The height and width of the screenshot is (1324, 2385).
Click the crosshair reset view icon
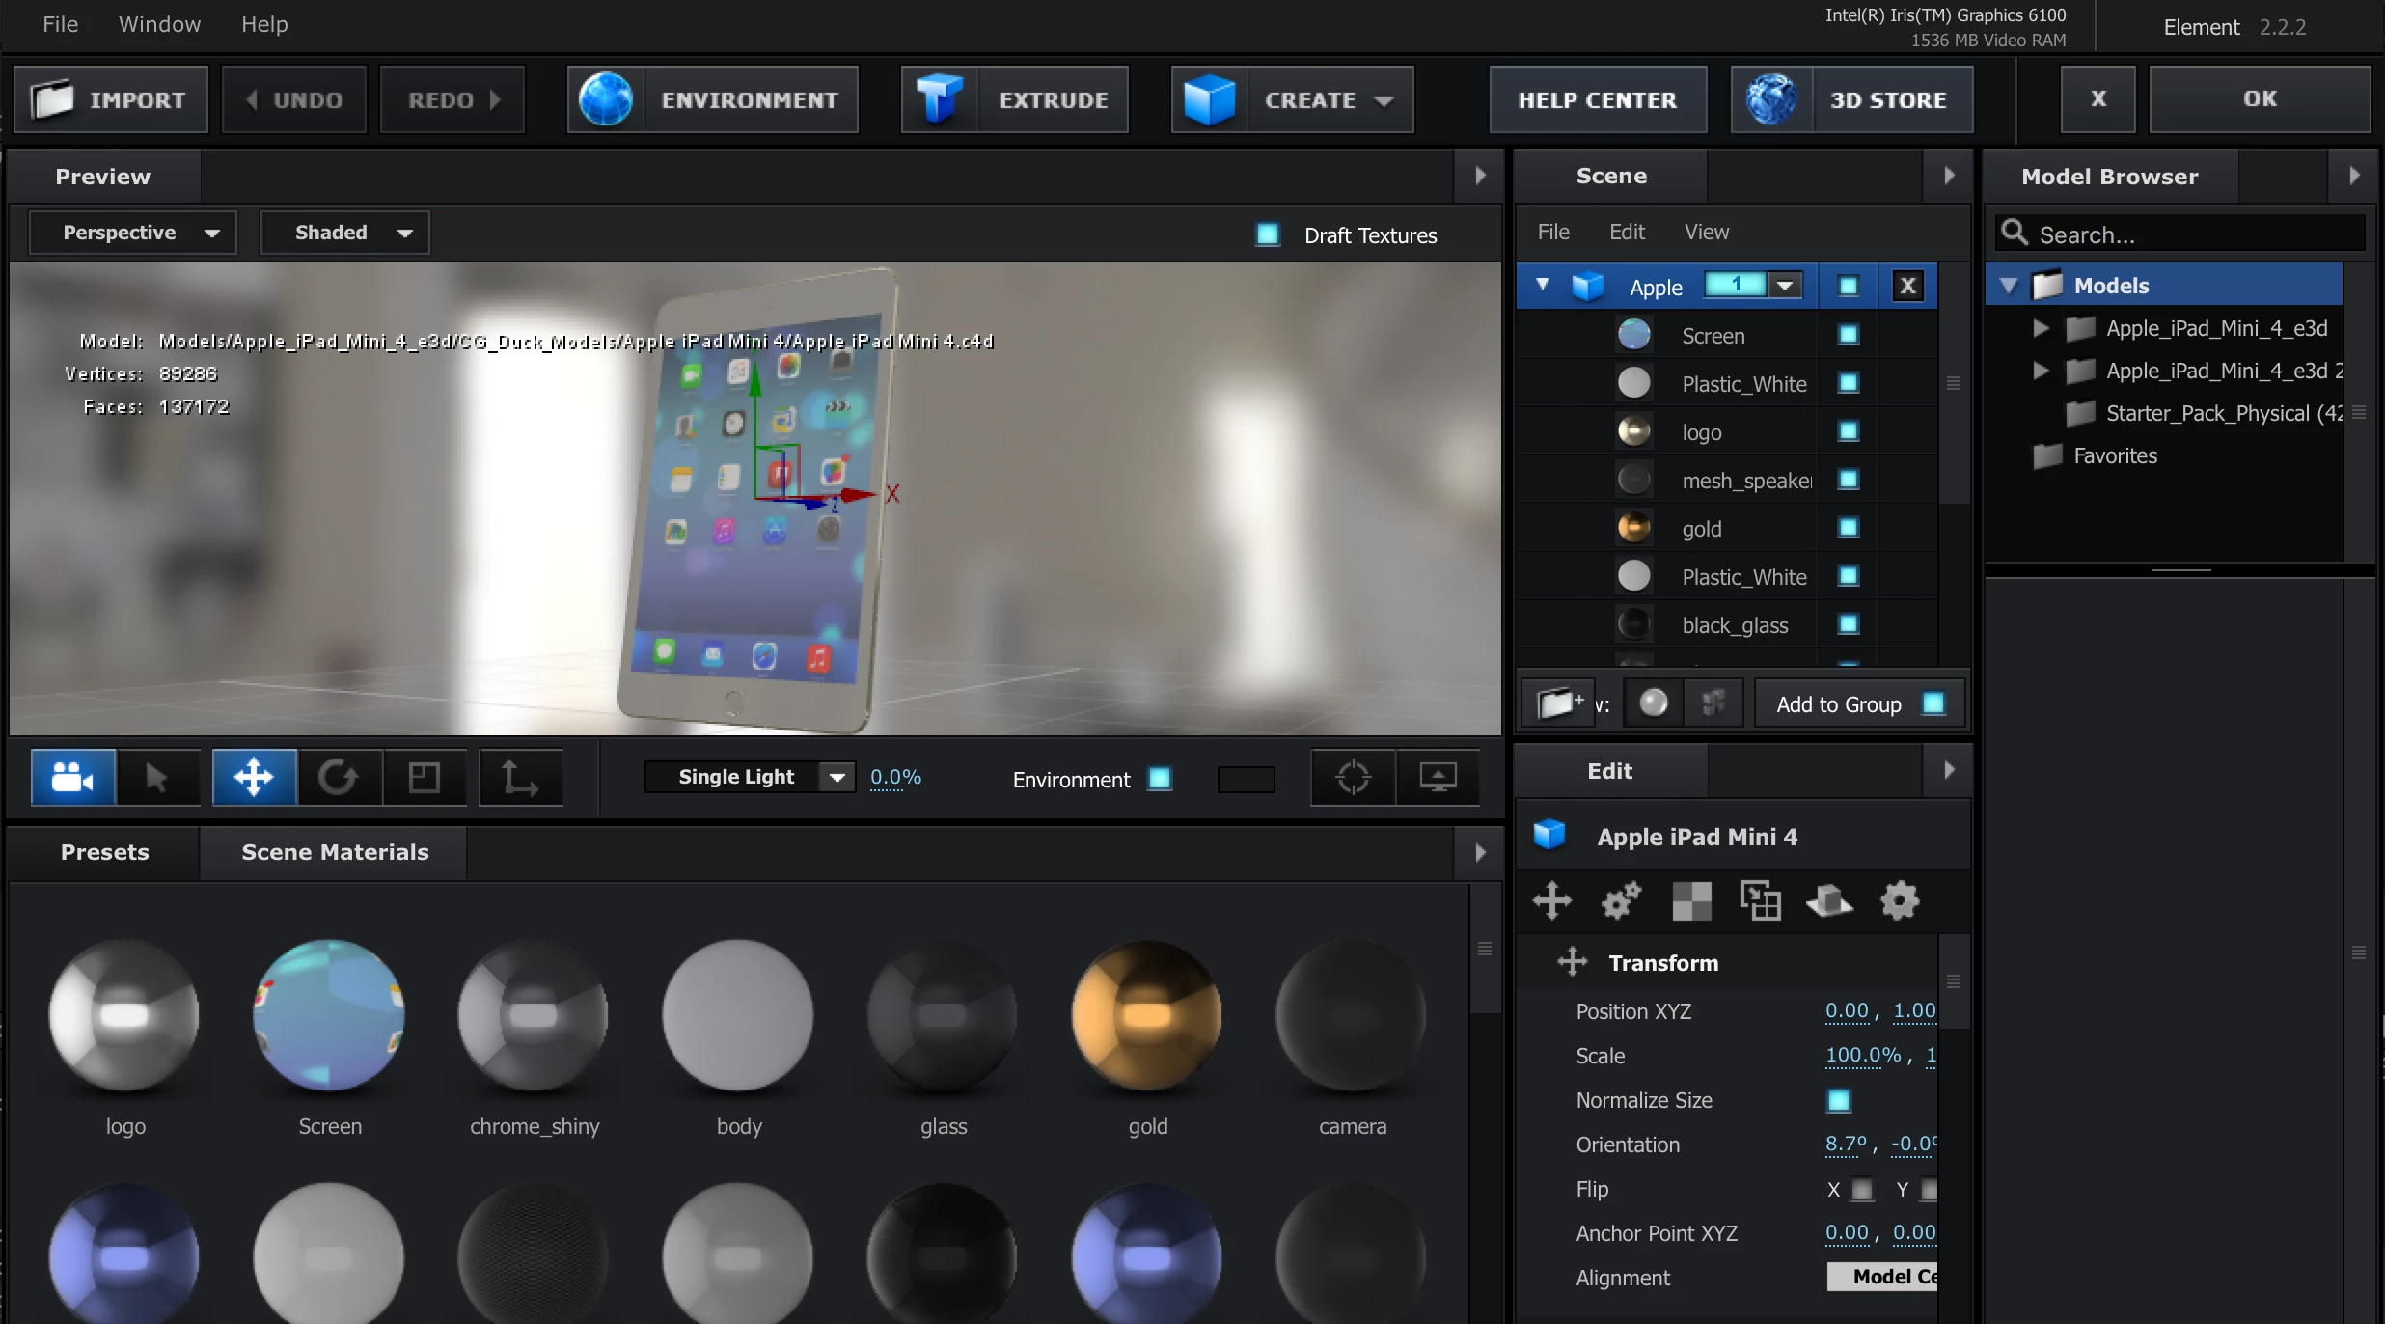[x=1353, y=777]
